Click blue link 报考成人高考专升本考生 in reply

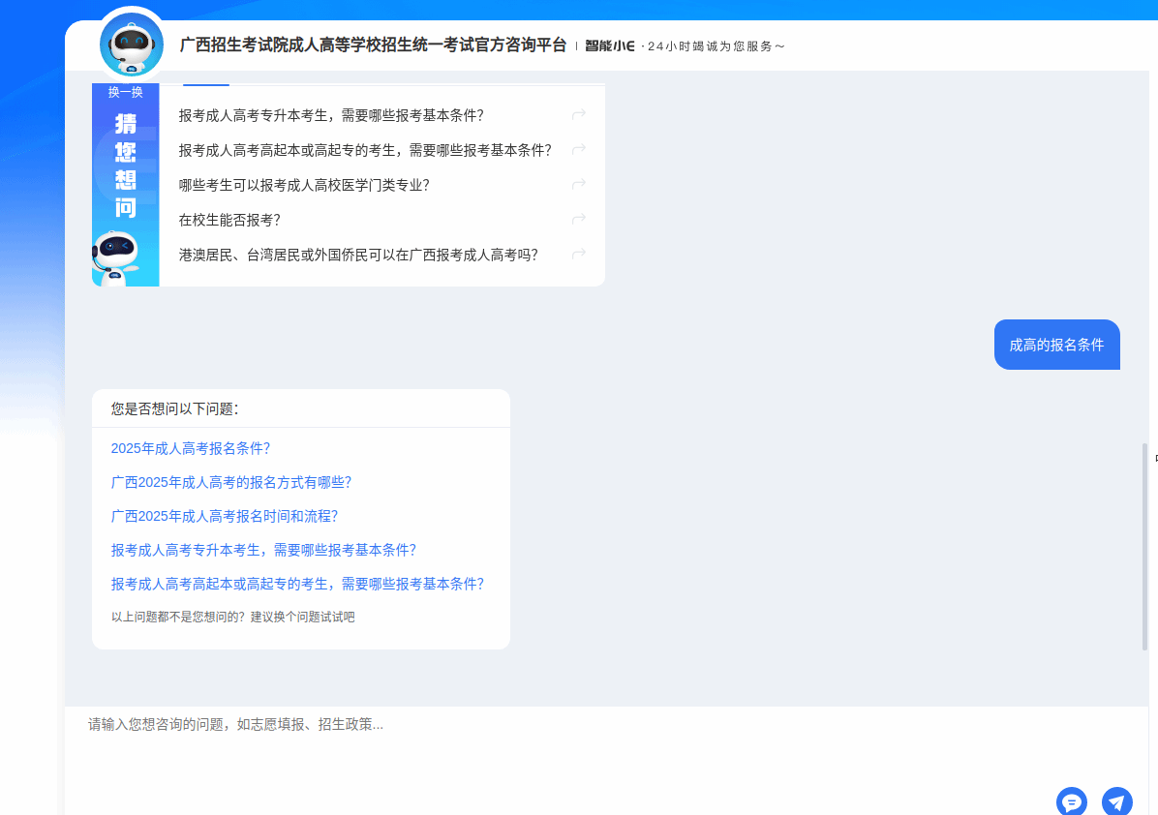[263, 550]
